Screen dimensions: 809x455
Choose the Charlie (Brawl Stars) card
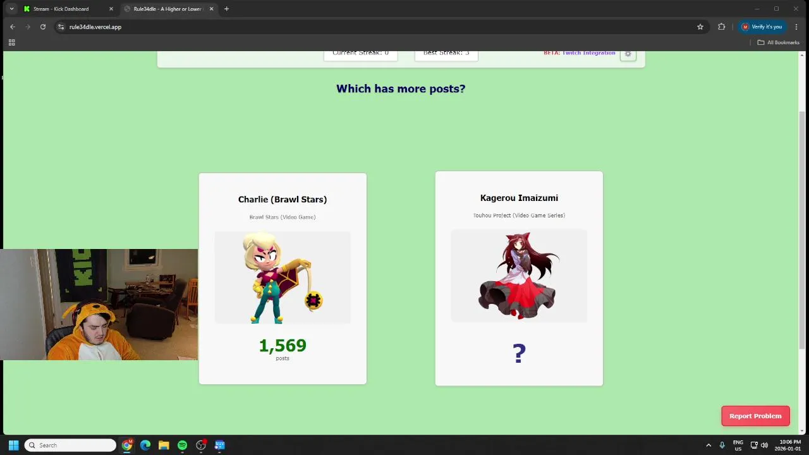coord(283,278)
